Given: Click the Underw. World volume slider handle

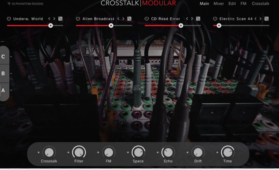Looking at the screenshot, I should point(51,26).
